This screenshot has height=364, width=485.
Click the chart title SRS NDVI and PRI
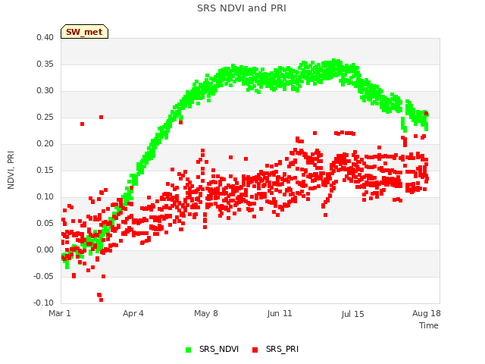point(242,8)
